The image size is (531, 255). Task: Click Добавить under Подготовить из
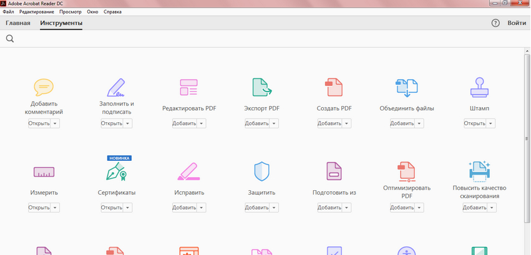[329, 208]
